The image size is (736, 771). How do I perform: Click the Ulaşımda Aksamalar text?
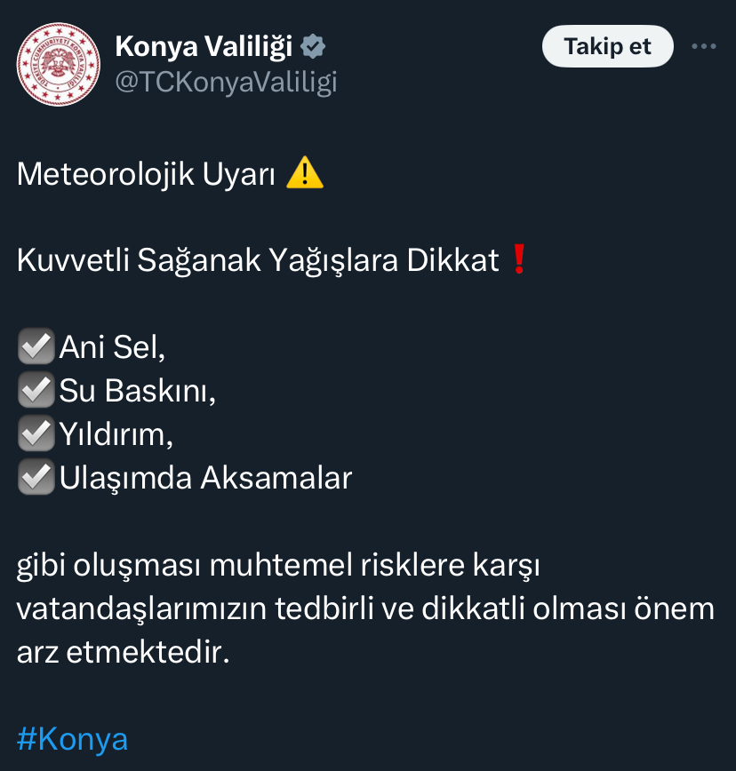point(205,478)
